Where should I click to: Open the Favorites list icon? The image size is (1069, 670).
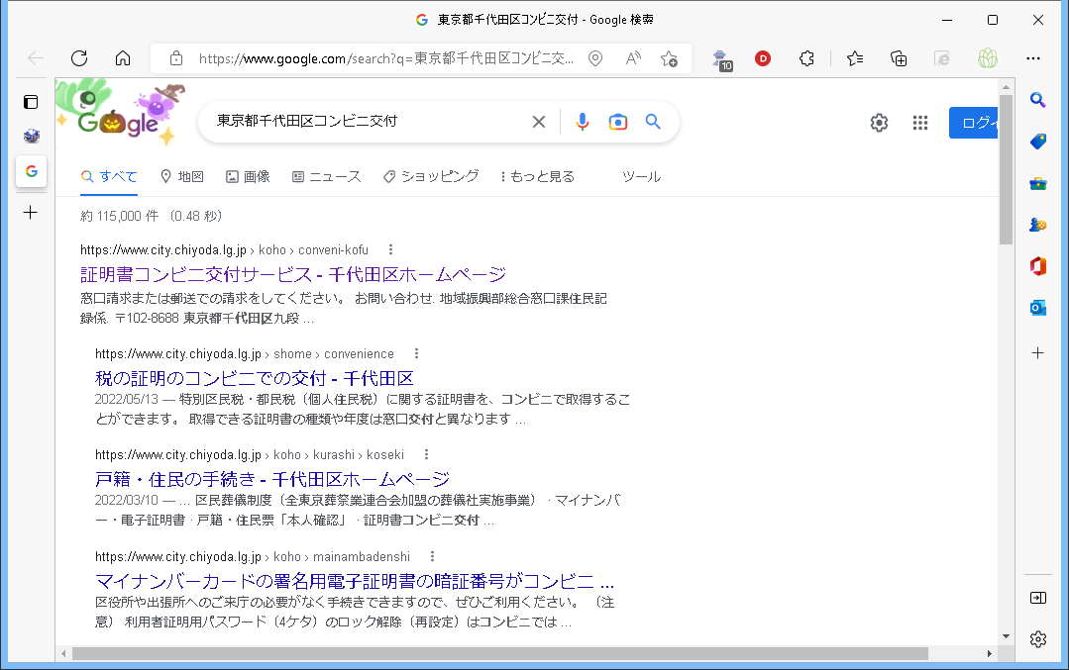tap(855, 58)
